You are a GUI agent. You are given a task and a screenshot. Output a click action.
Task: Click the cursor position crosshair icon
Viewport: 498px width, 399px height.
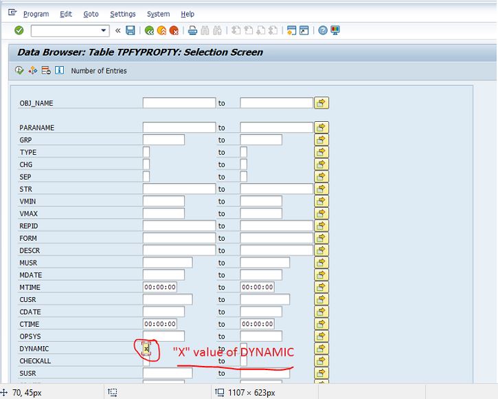(x=4, y=393)
